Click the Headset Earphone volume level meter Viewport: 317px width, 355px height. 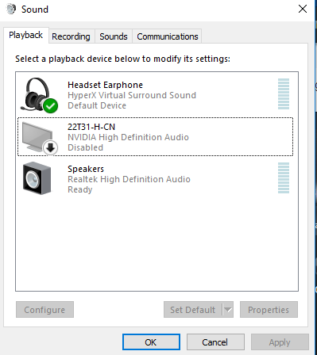284,94
